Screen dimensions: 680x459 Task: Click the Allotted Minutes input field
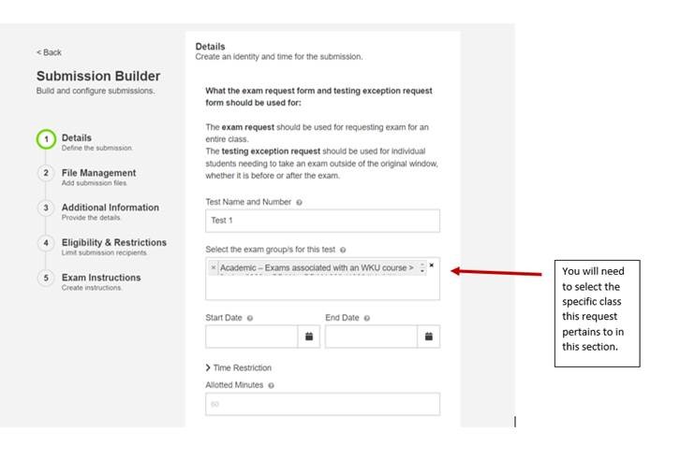click(x=321, y=404)
